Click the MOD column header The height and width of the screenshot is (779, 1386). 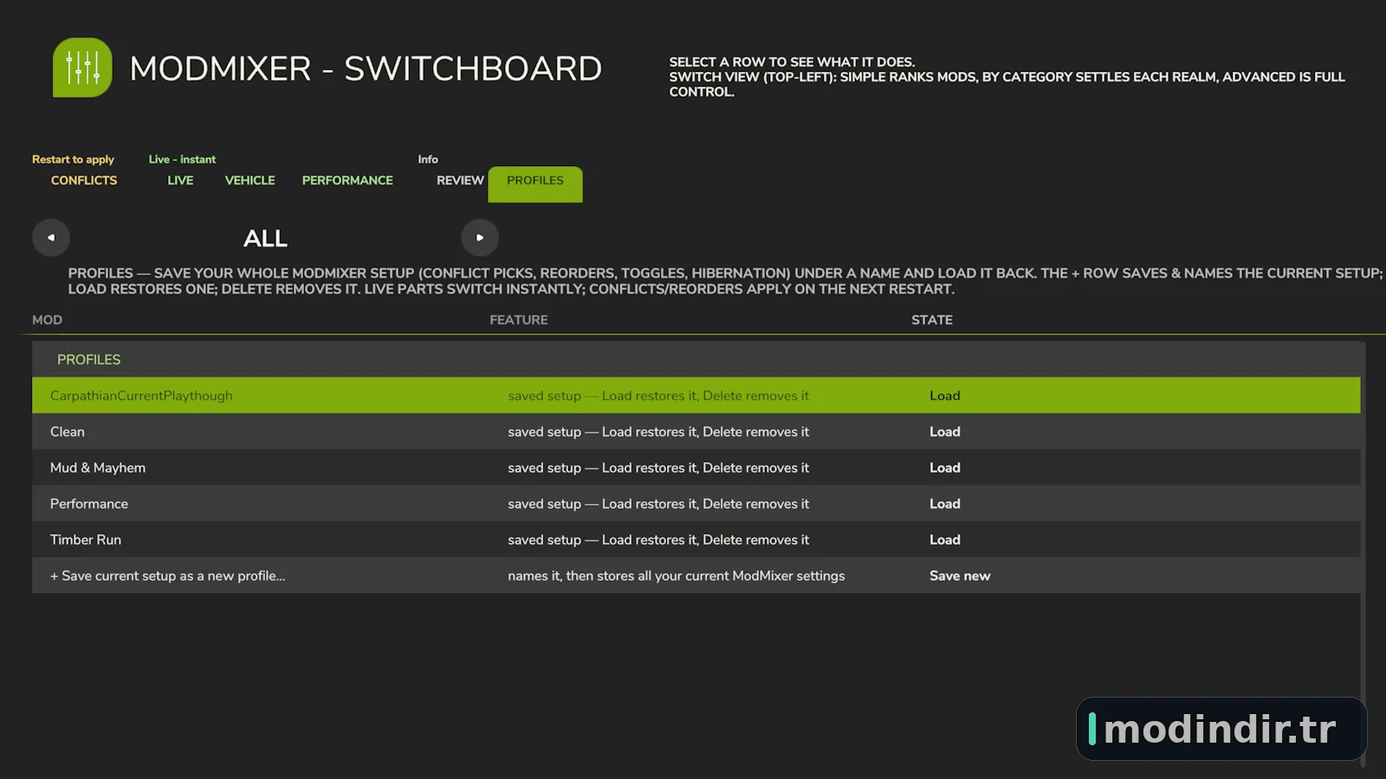[48, 320]
